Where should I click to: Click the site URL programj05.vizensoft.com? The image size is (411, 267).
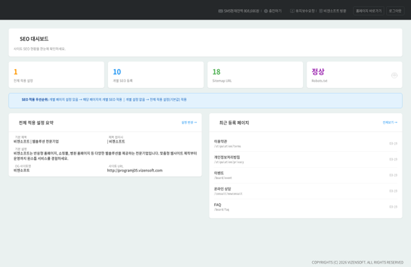click(135, 170)
